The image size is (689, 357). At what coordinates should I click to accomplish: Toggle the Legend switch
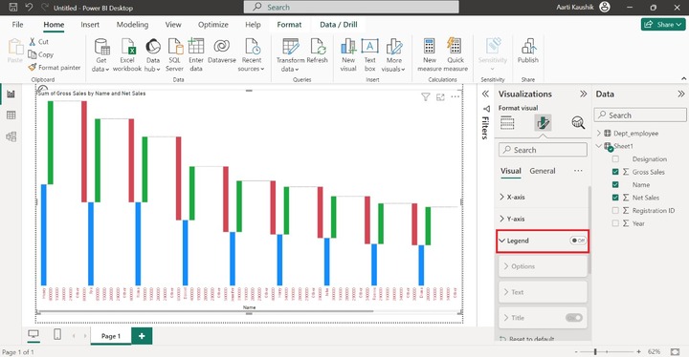coord(578,241)
